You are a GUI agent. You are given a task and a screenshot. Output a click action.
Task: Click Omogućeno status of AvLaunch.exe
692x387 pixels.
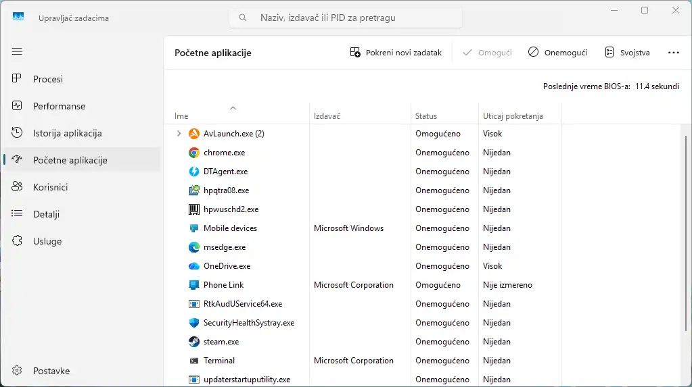438,134
